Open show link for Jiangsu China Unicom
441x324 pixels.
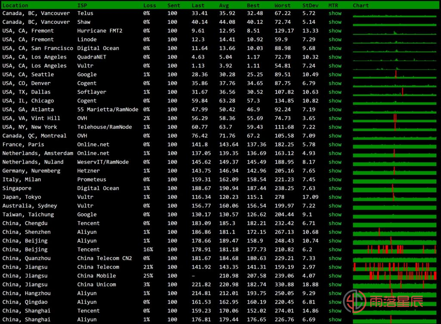coord(335,284)
